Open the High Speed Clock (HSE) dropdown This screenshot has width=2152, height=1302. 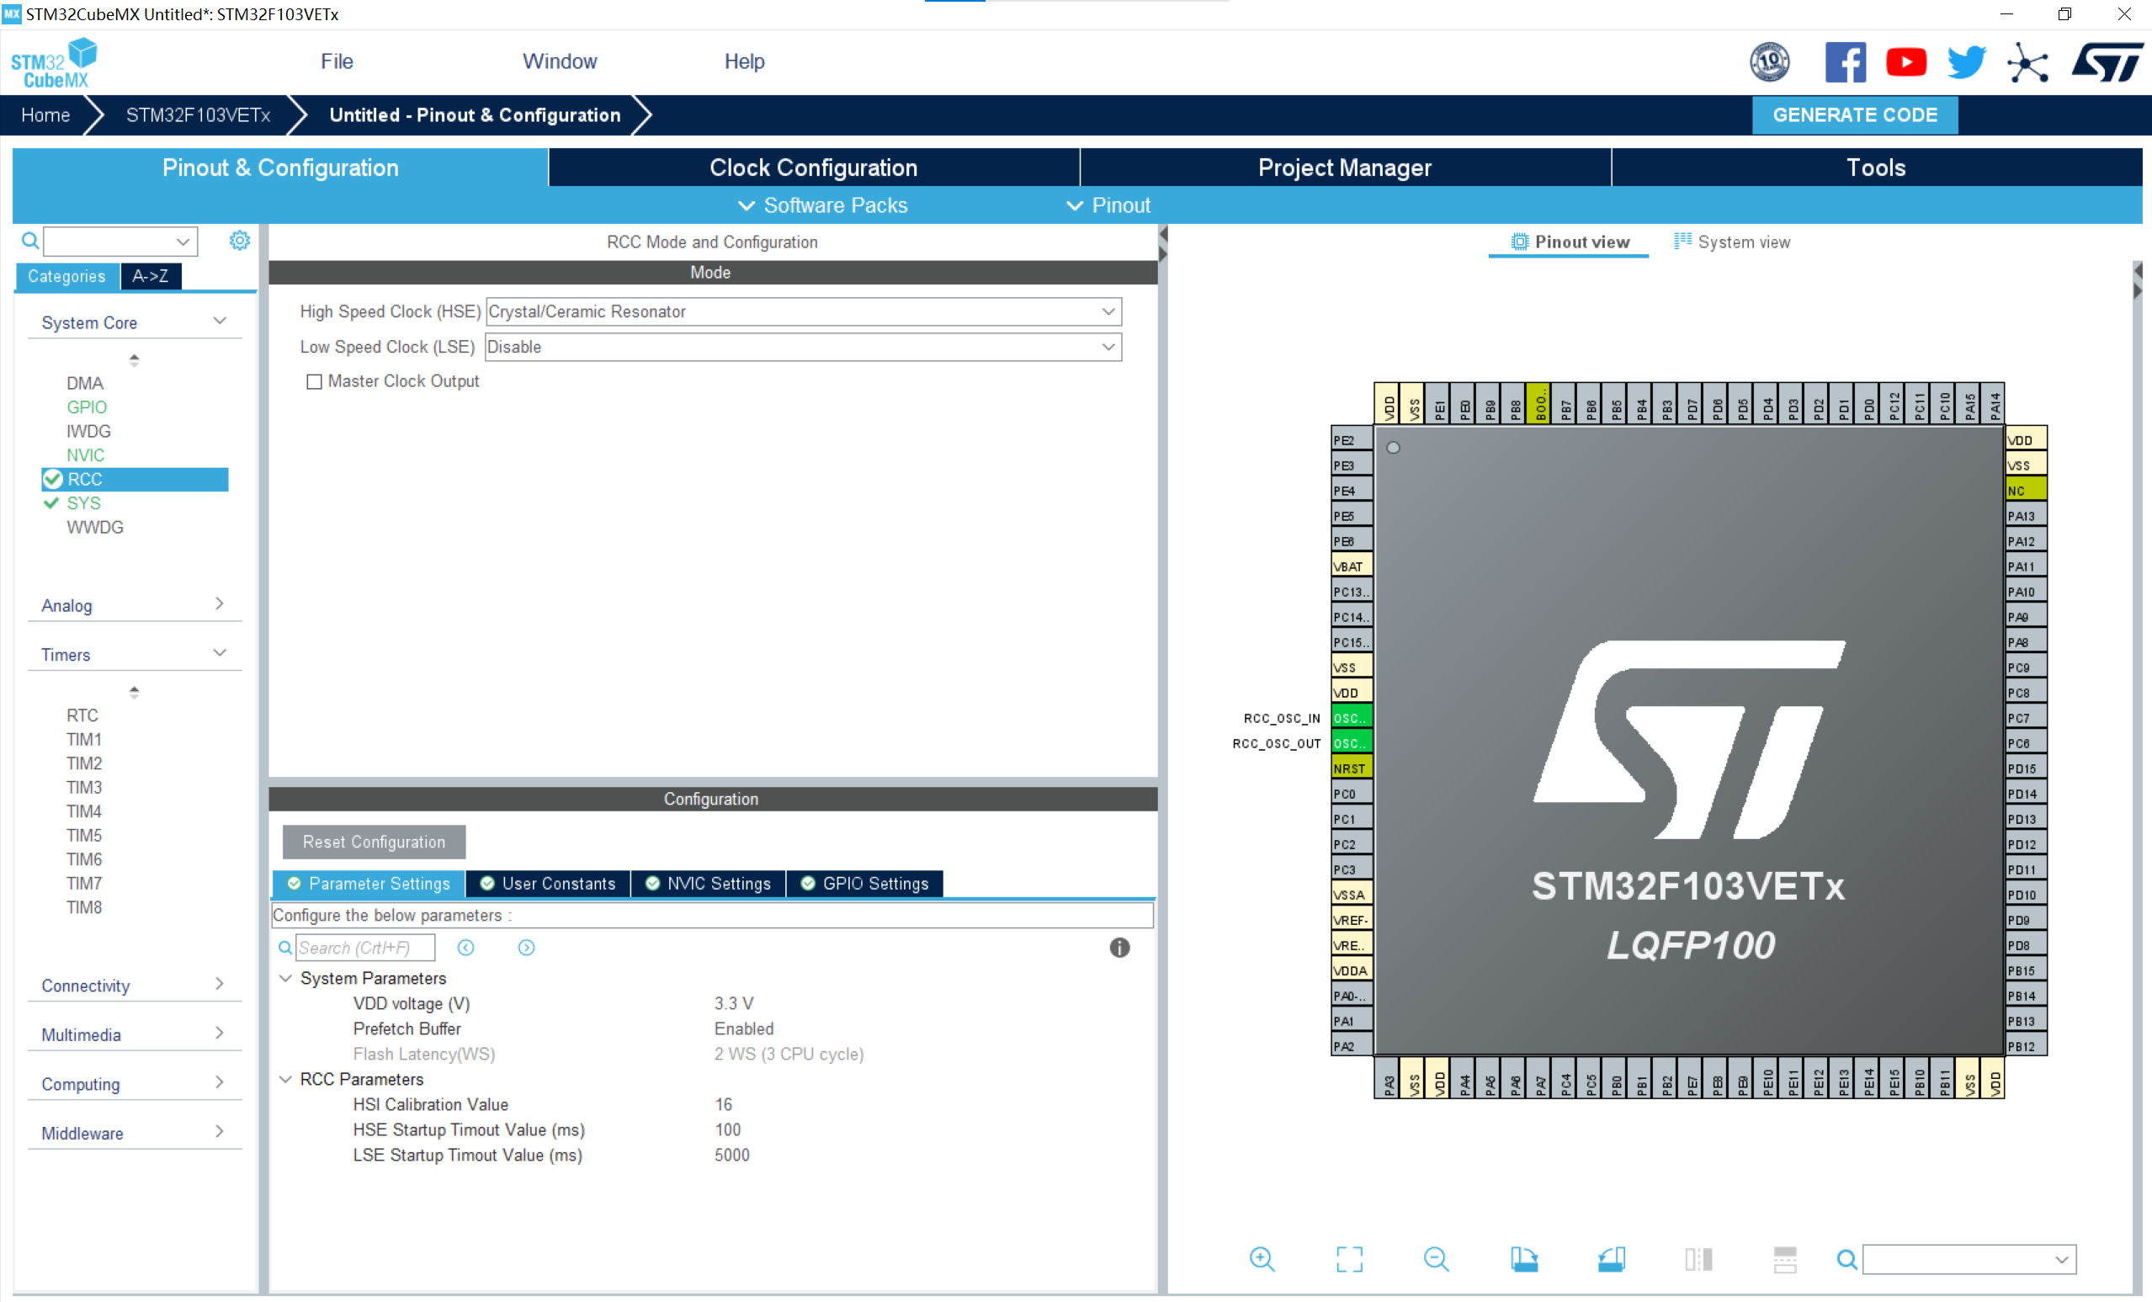[804, 311]
